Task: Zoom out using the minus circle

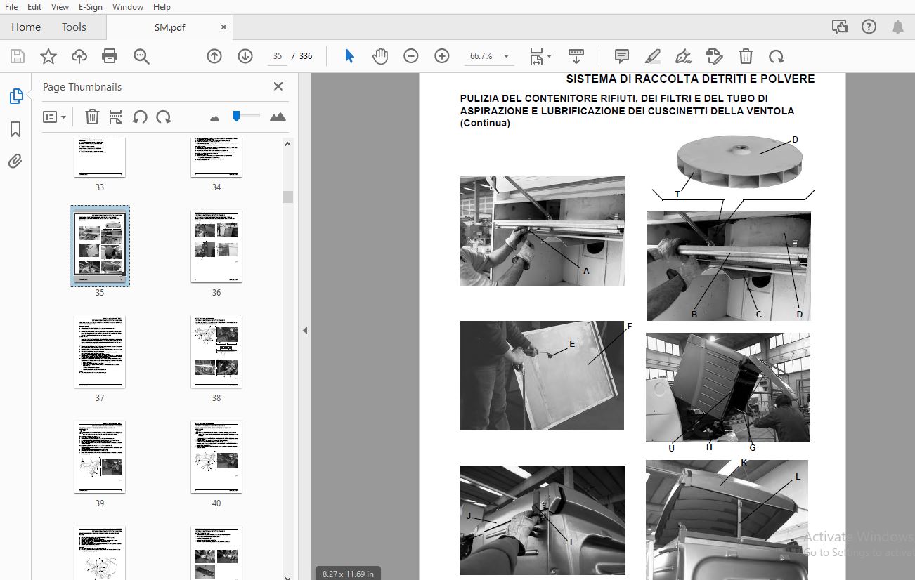Action: (411, 56)
